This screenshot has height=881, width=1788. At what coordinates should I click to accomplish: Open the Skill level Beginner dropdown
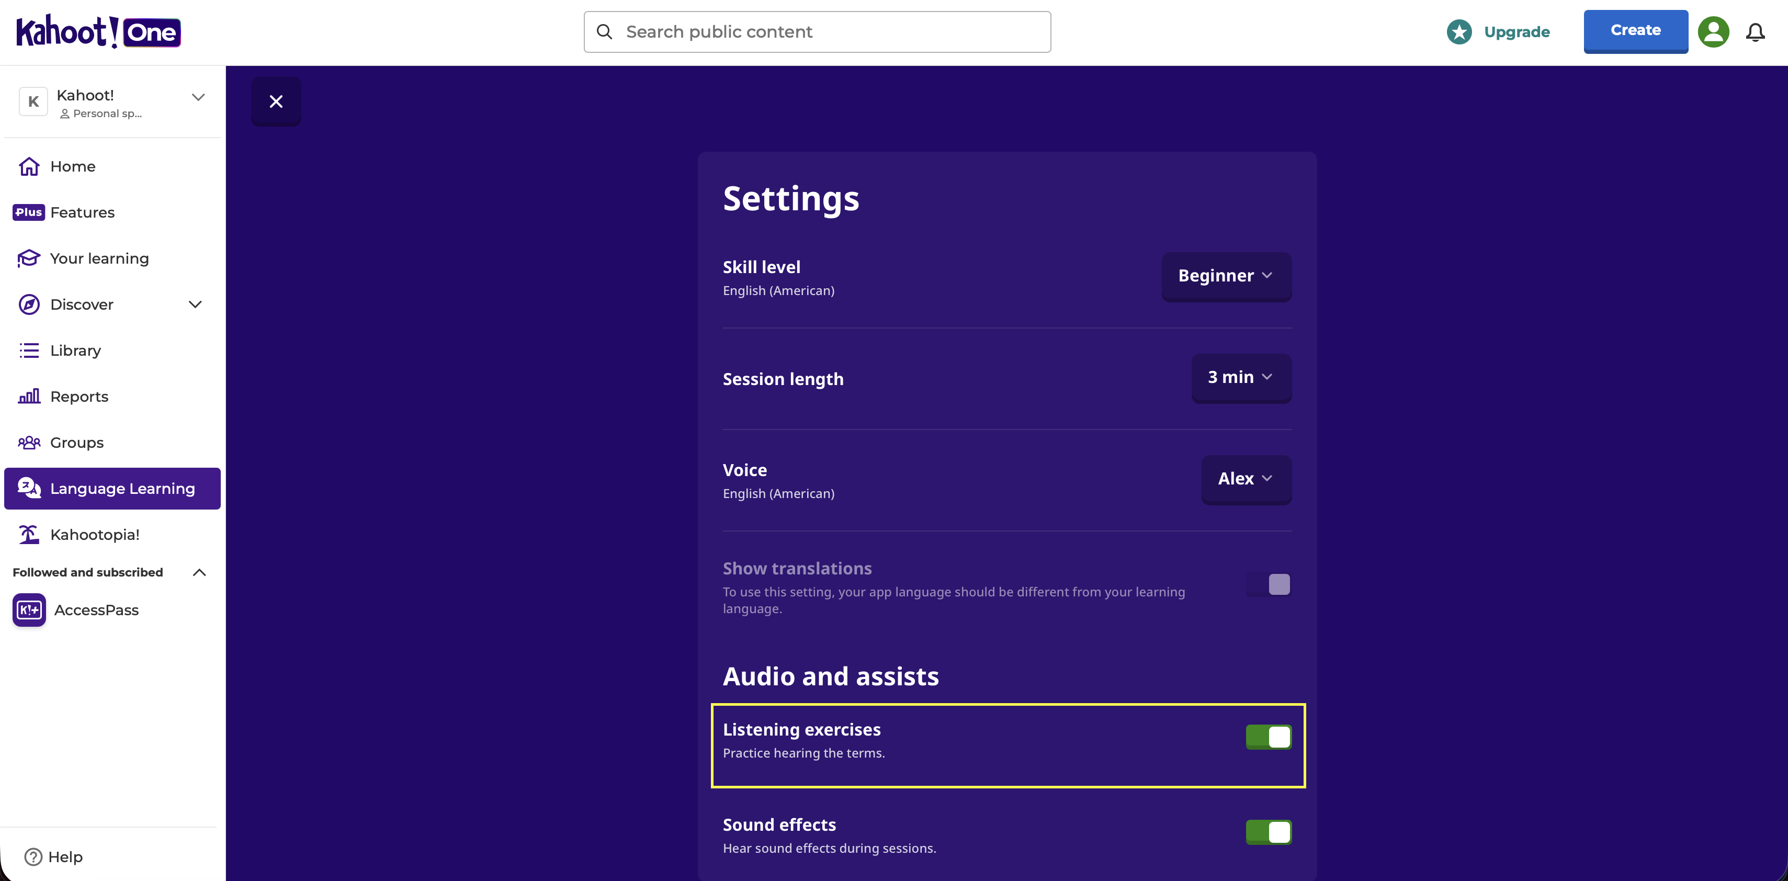1226,276
